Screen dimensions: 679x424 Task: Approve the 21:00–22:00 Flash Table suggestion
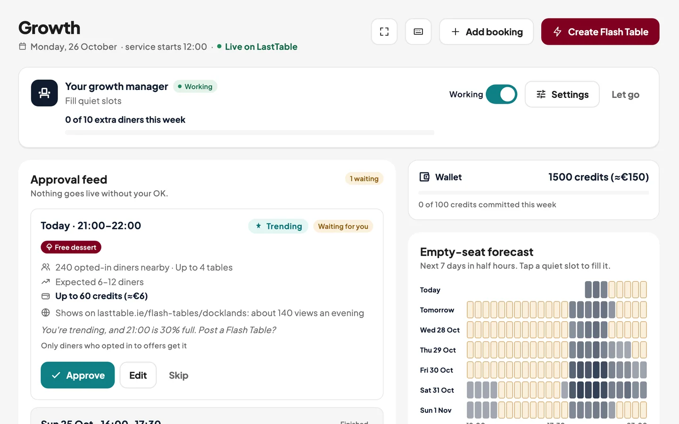(78, 375)
